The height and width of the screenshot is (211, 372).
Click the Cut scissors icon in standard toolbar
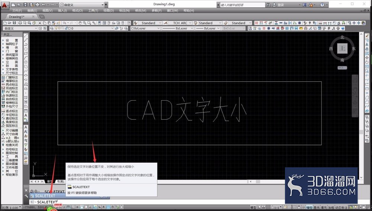tap(40, 23)
